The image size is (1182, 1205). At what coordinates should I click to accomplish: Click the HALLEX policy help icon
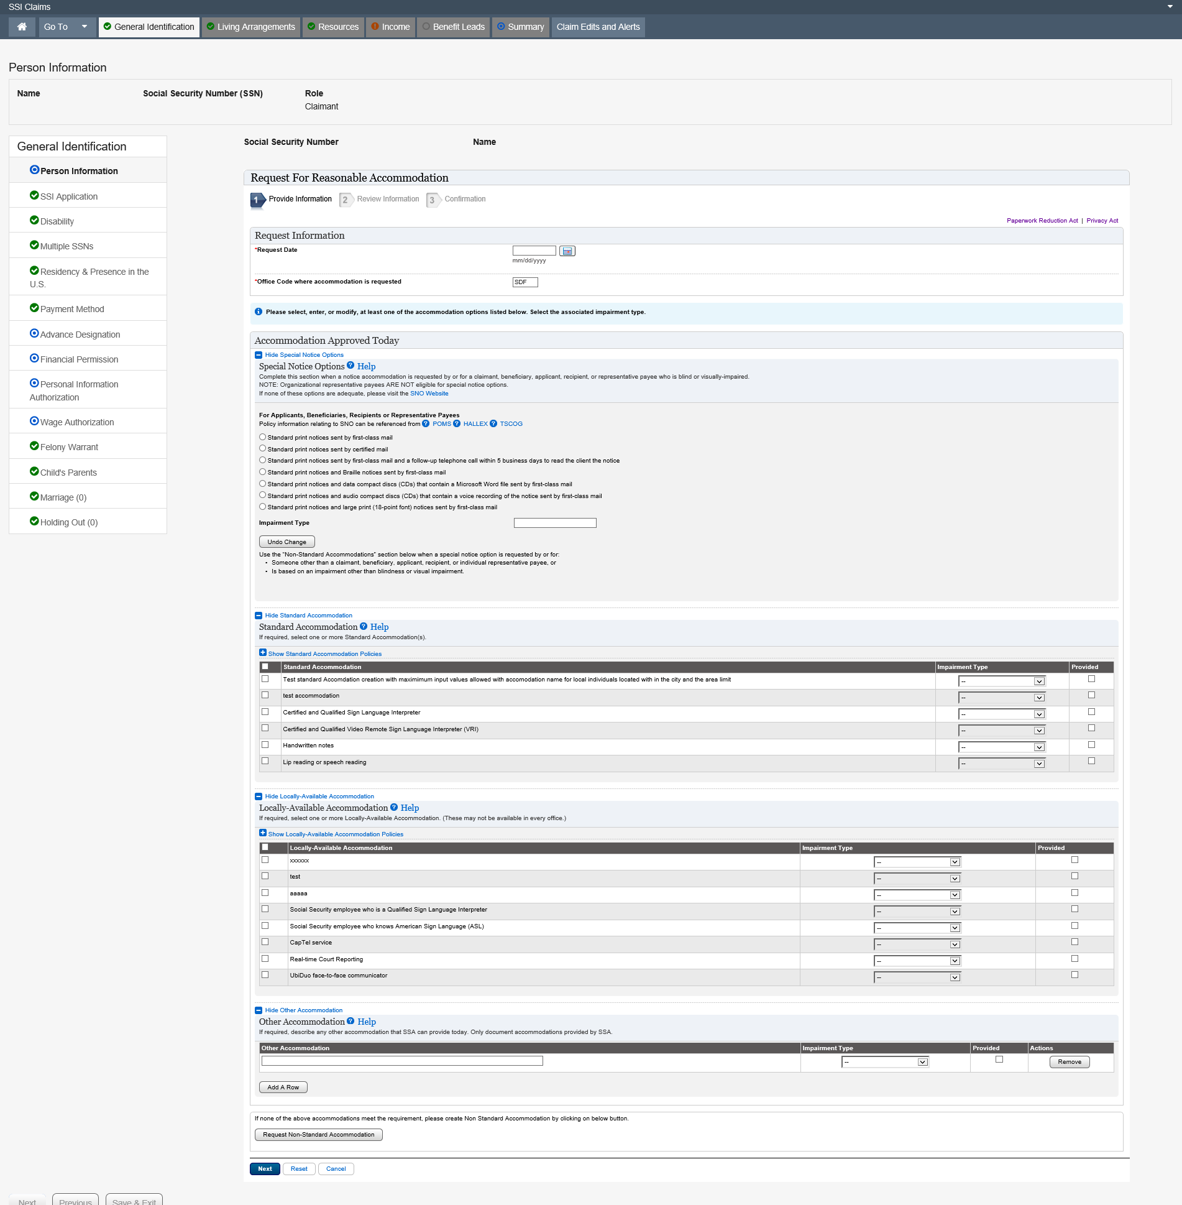pyautogui.click(x=457, y=424)
